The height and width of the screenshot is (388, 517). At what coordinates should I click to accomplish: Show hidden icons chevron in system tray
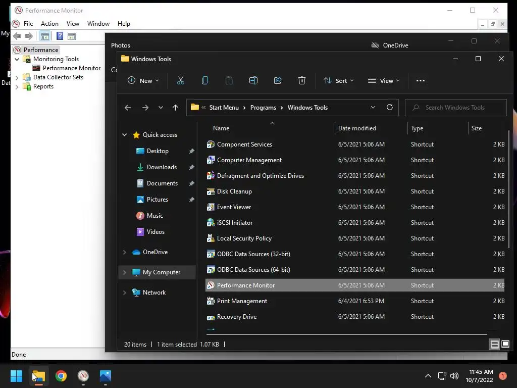click(x=428, y=376)
